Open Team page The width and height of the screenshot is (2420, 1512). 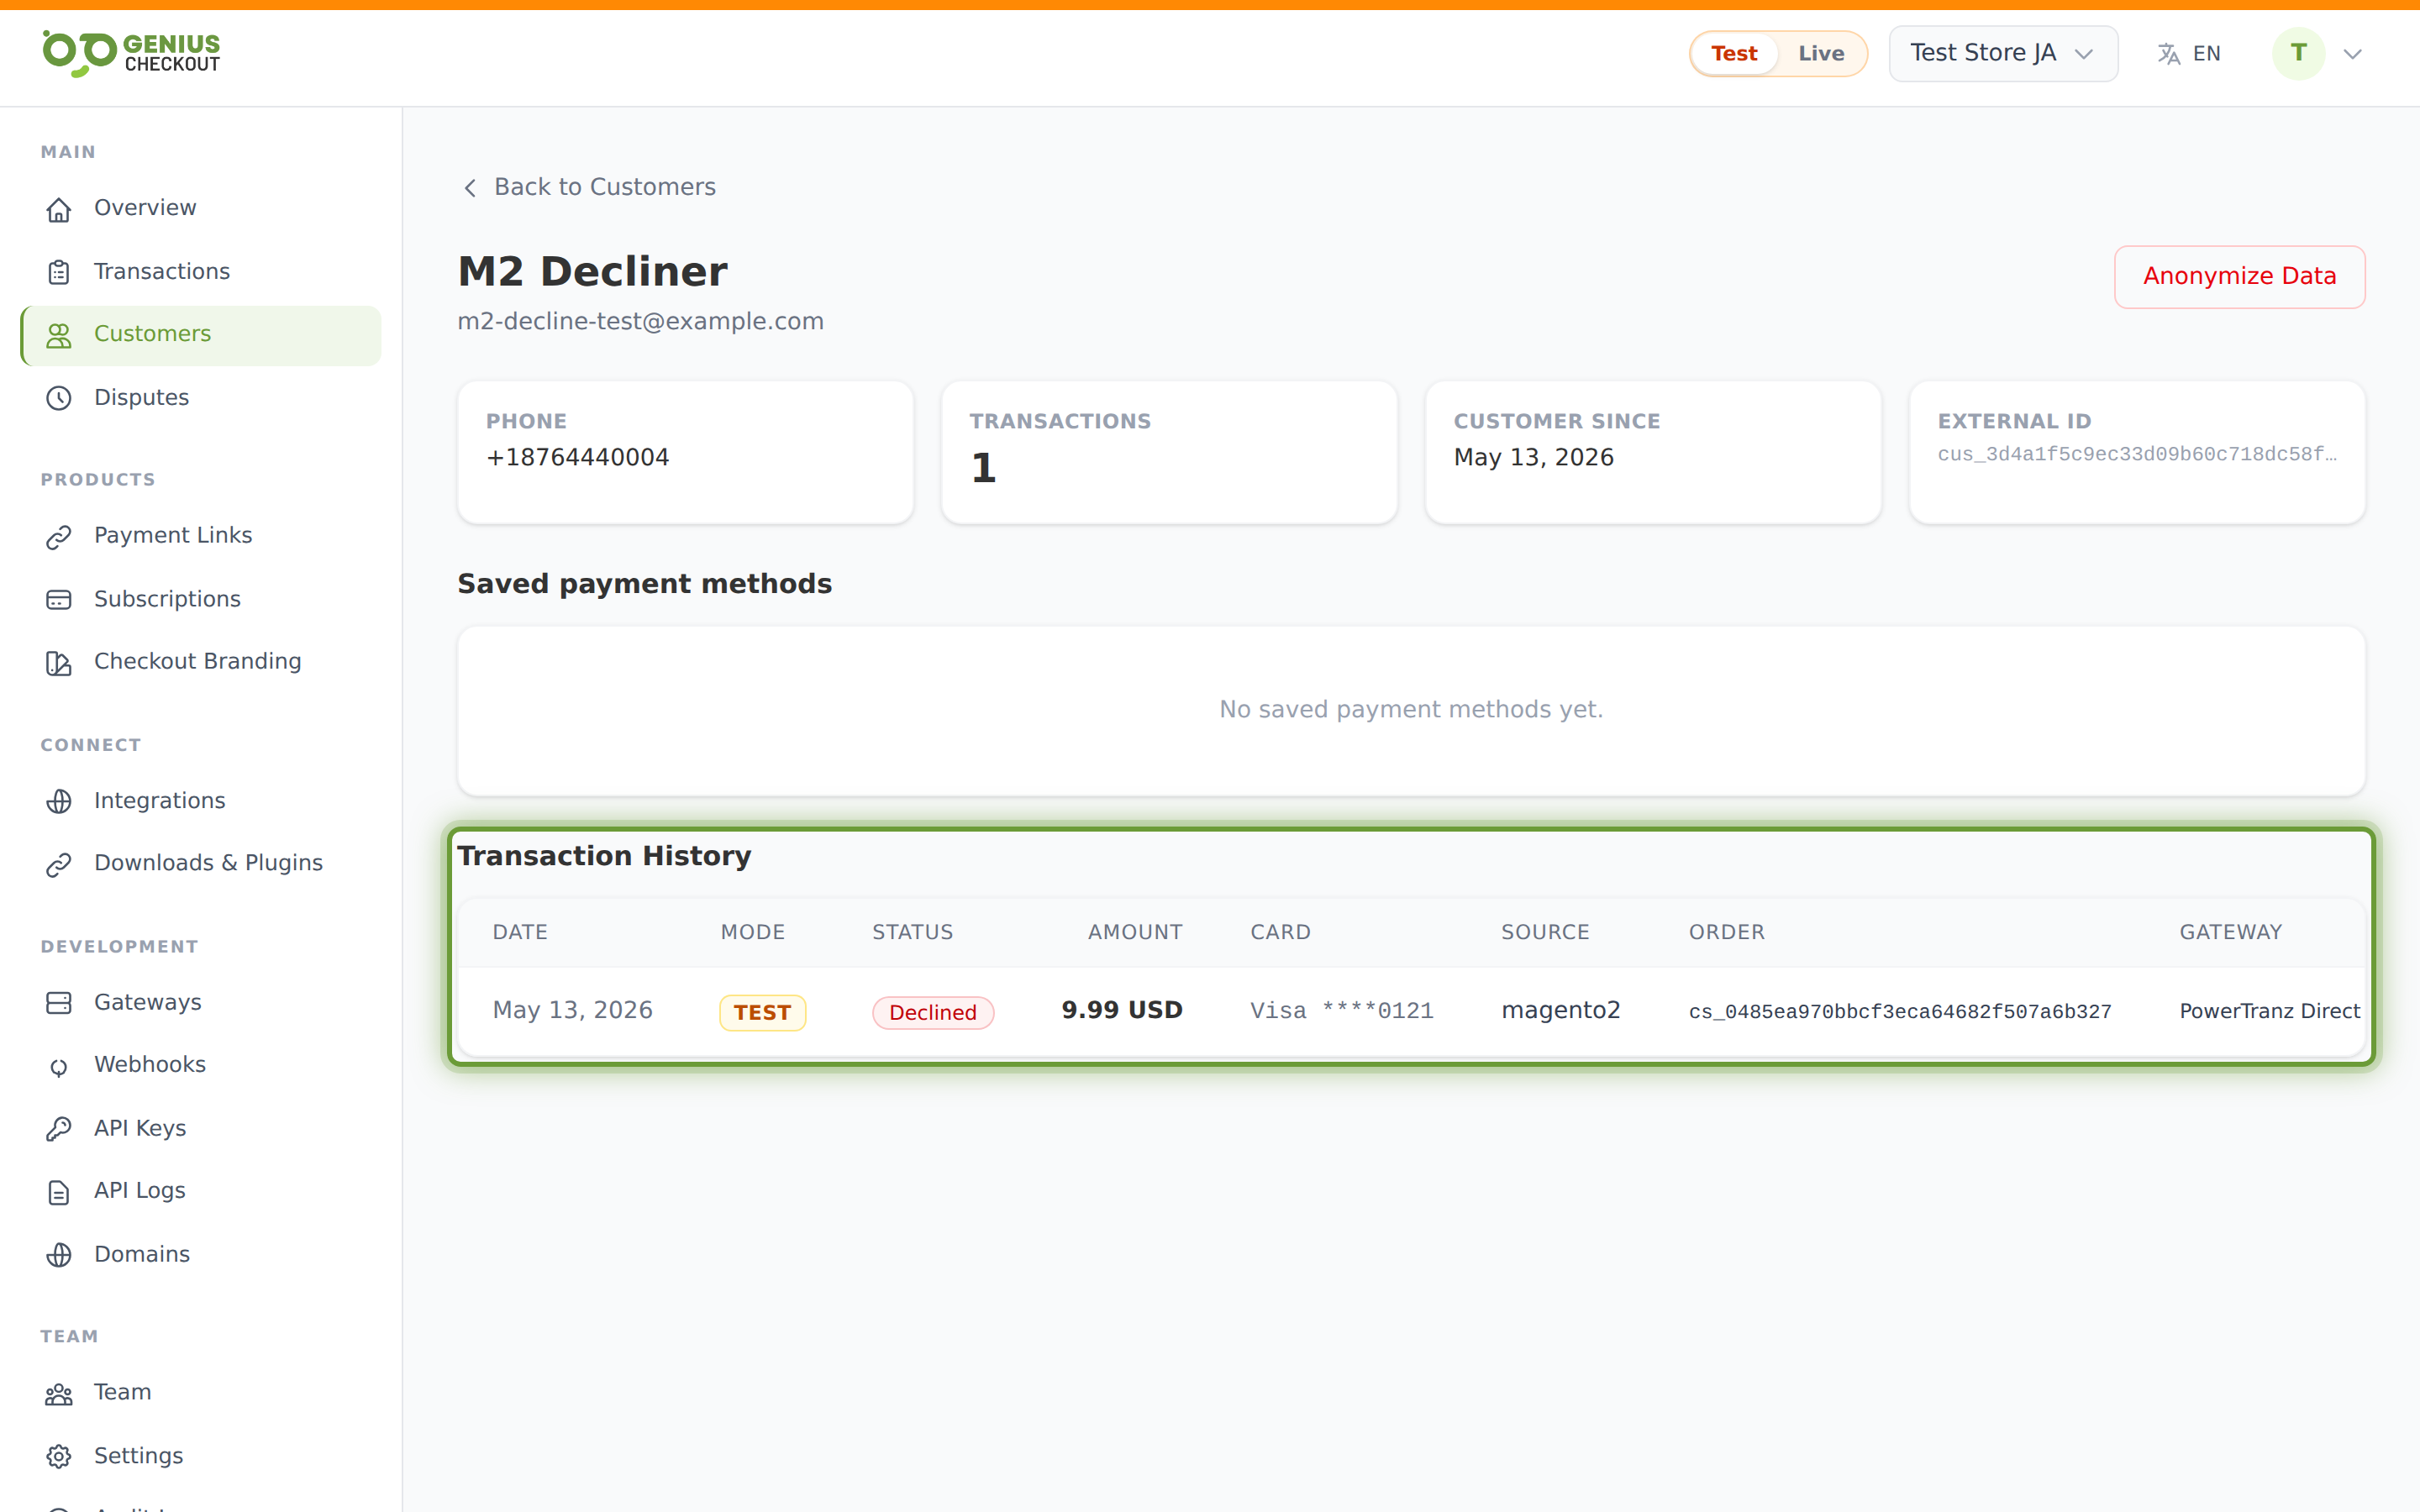tap(200, 1393)
